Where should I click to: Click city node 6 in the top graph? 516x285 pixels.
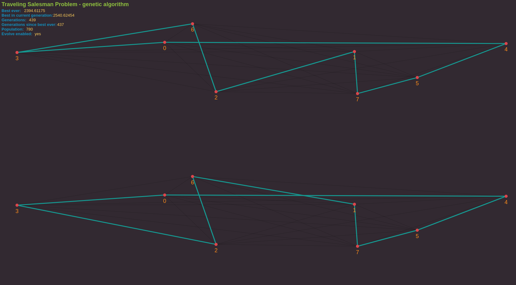click(x=193, y=24)
